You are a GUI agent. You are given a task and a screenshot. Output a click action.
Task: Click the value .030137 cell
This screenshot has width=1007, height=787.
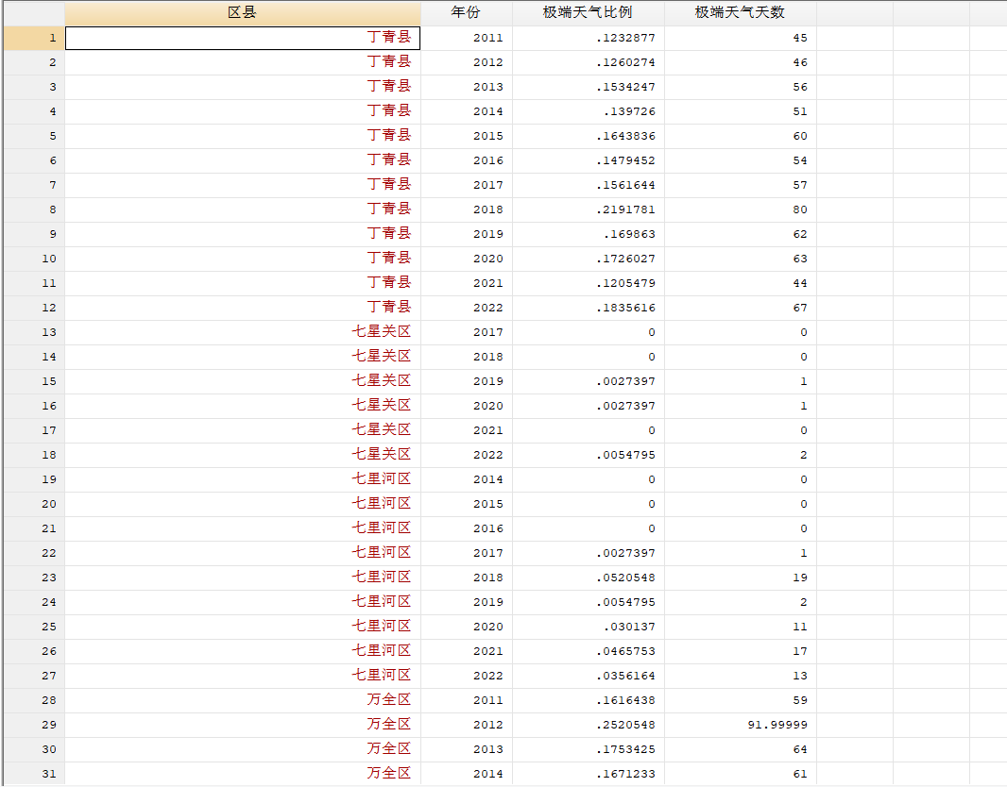coord(589,627)
